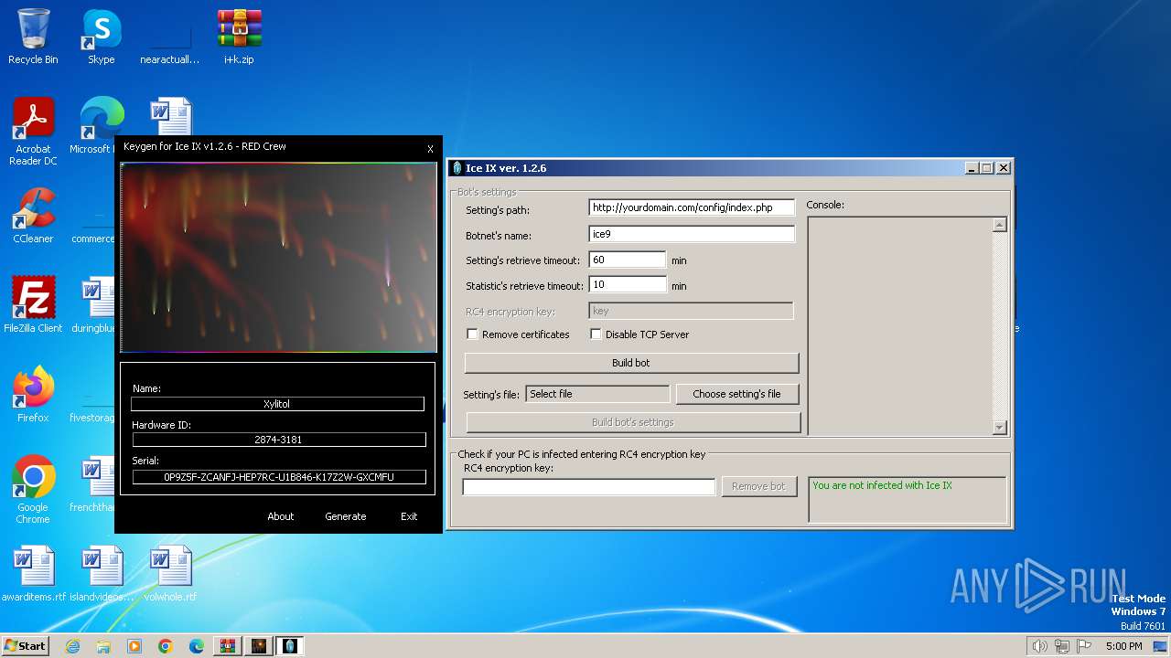The image size is (1171, 658).
Task: Click the Console scrollbar down arrow
Action: (999, 427)
